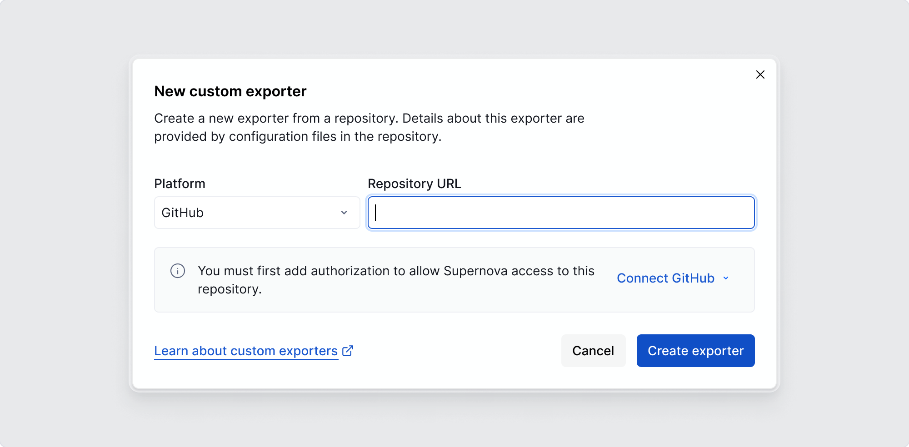Cancel creating the exporter

[x=593, y=350]
